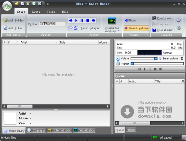
Task: Toggle Mute in the Volume group
Action: (x=130, y=20)
